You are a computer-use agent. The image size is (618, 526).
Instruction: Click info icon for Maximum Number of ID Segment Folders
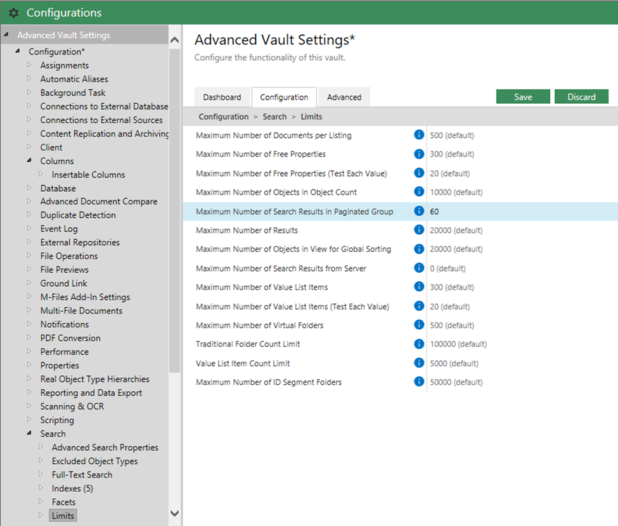click(419, 382)
